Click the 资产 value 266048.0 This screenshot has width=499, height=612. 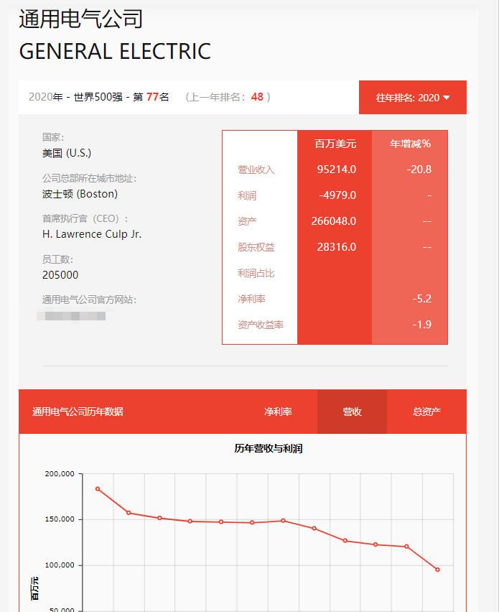[334, 221]
